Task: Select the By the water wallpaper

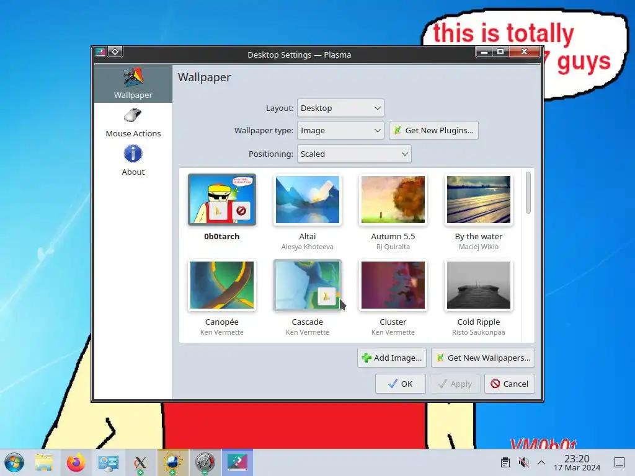Action: [478, 199]
